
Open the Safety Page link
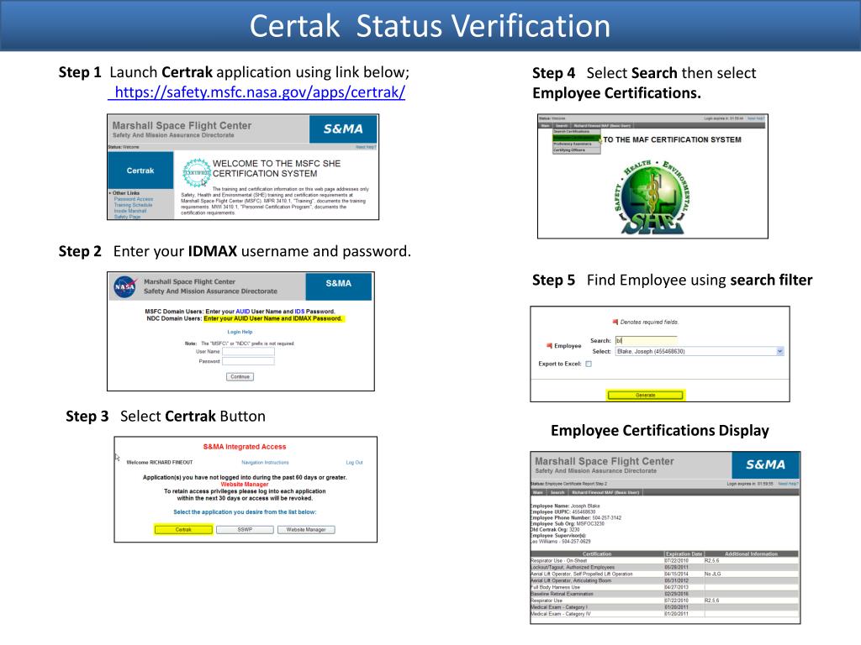click(127, 217)
